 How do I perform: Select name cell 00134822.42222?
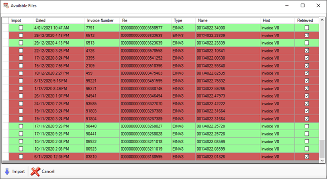coord(227,104)
